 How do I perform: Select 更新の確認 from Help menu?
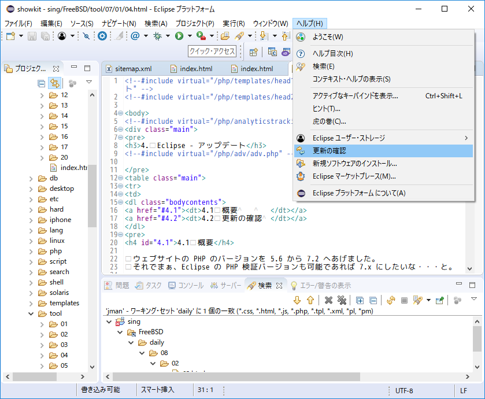383,151
